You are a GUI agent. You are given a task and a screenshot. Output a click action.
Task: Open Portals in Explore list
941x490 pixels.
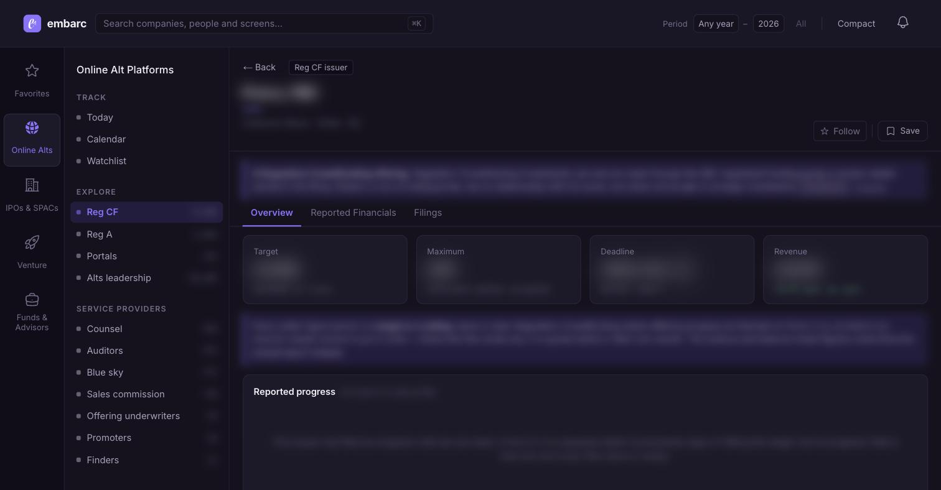pyautogui.click(x=146, y=256)
